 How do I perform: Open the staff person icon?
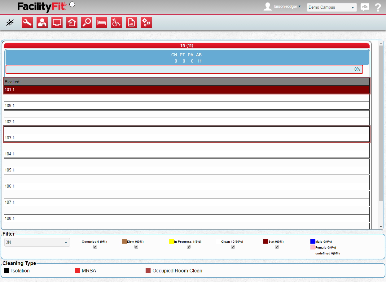[x=42, y=22]
